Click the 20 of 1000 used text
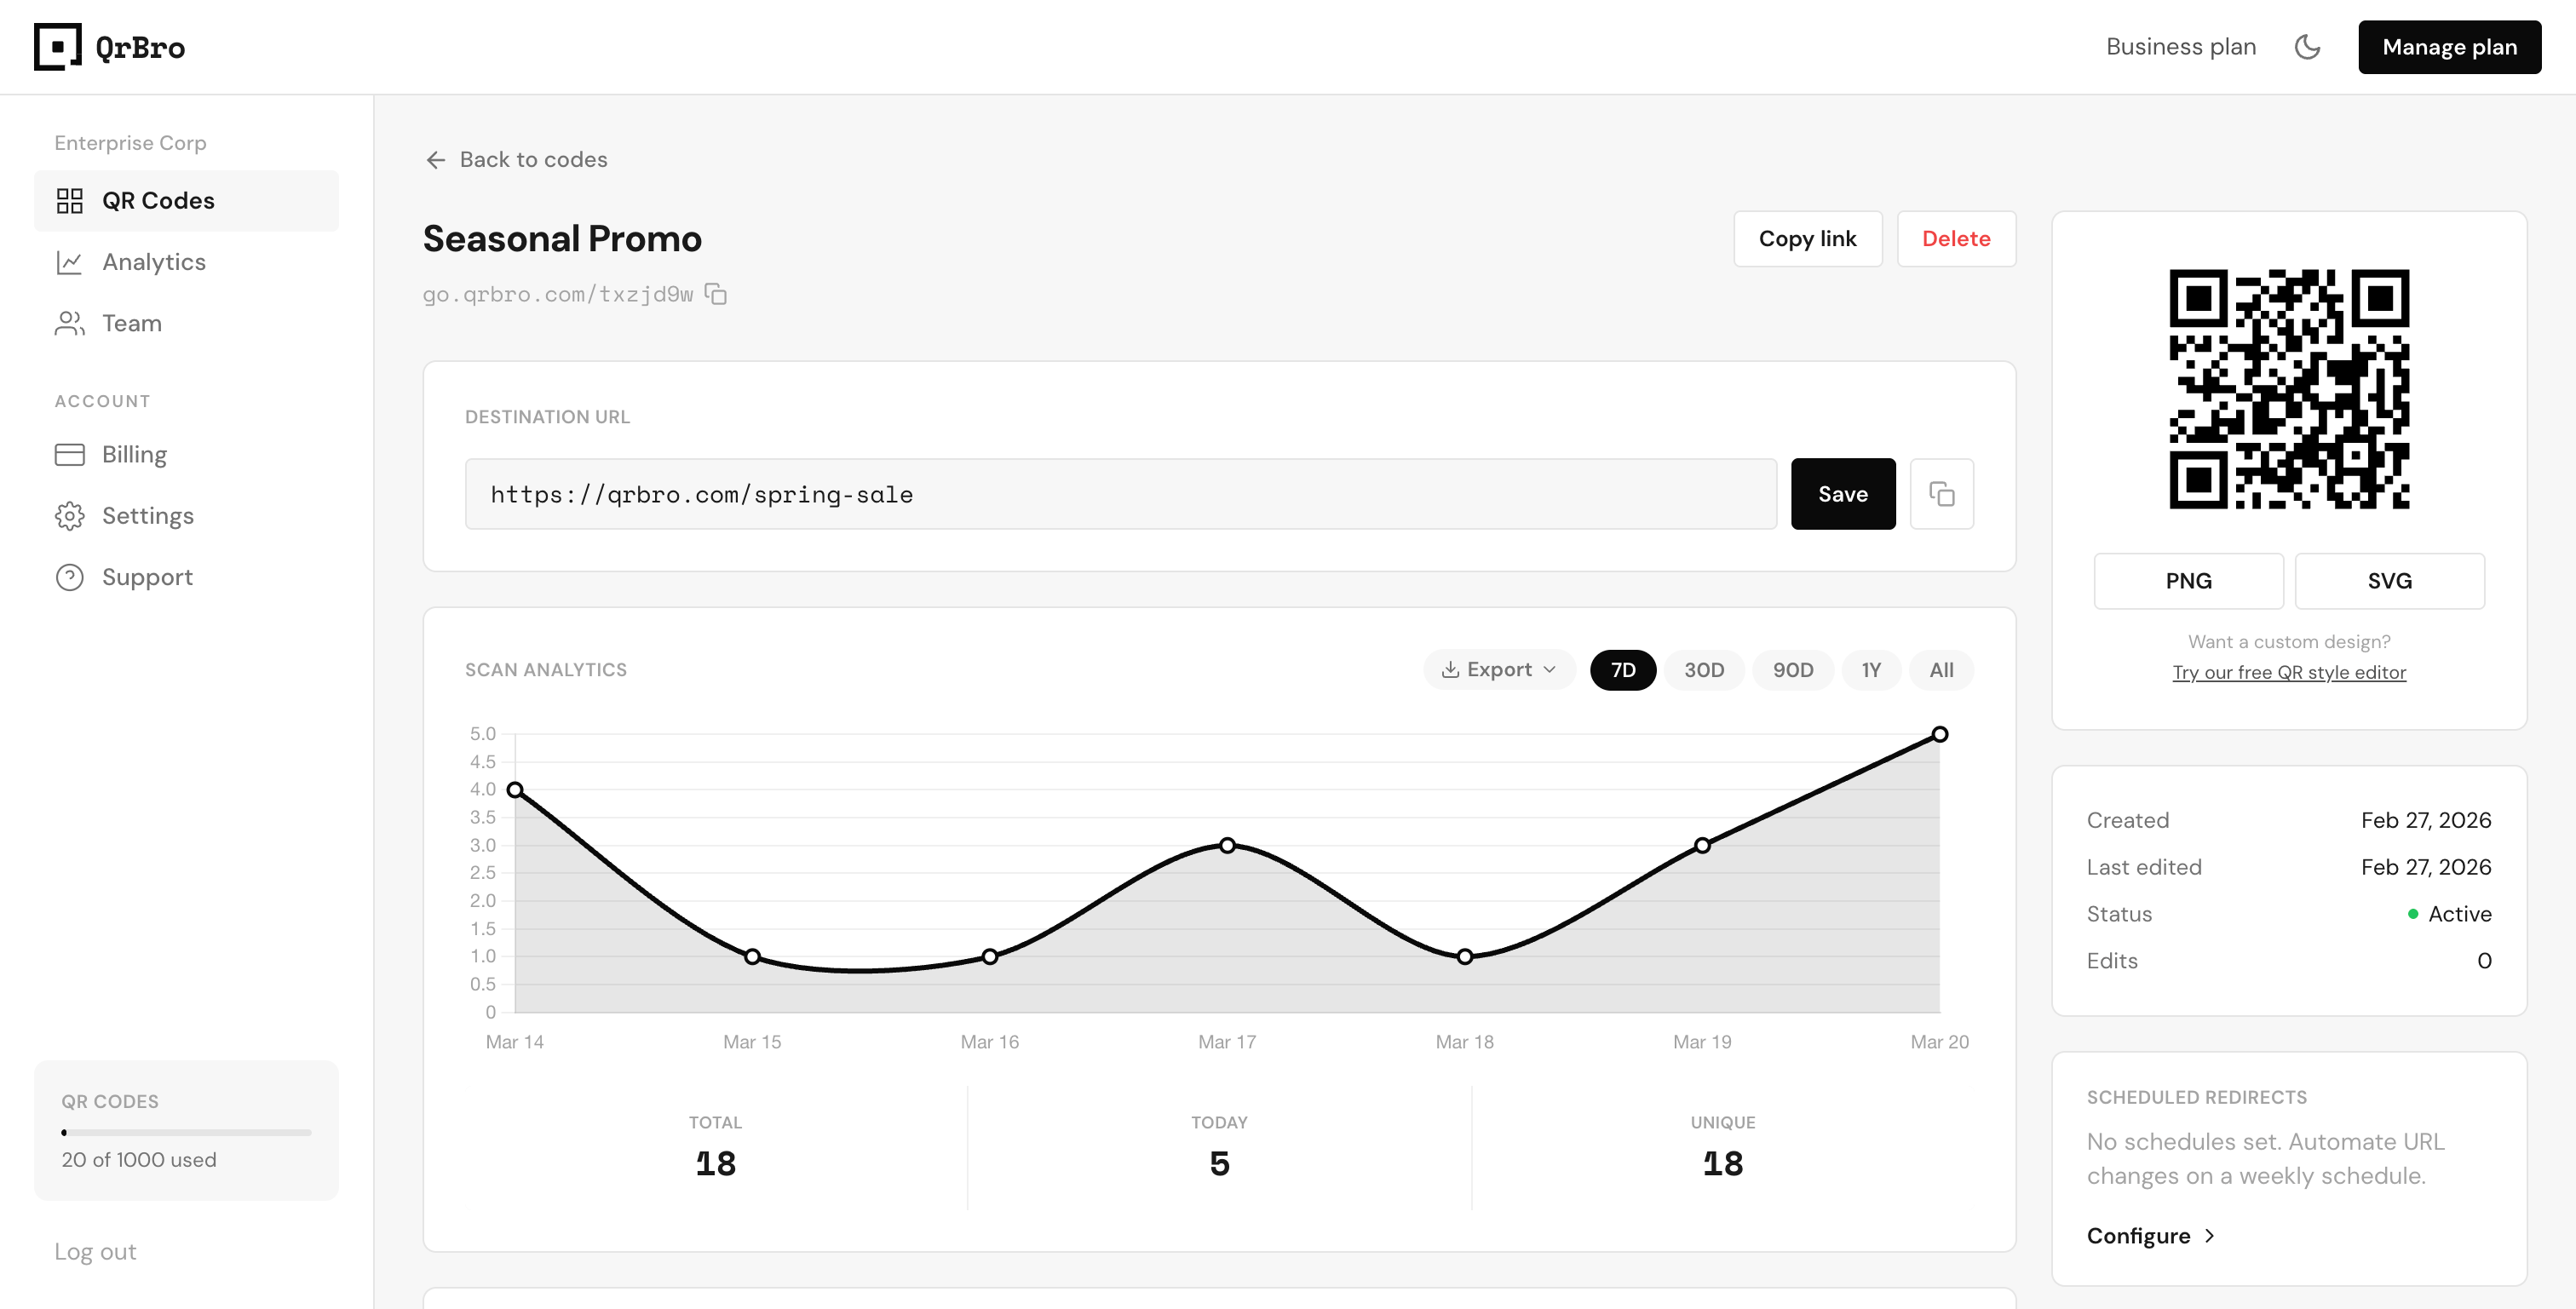The width and height of the screenshot is (2576, 1309). click(x=138, y=1160)
